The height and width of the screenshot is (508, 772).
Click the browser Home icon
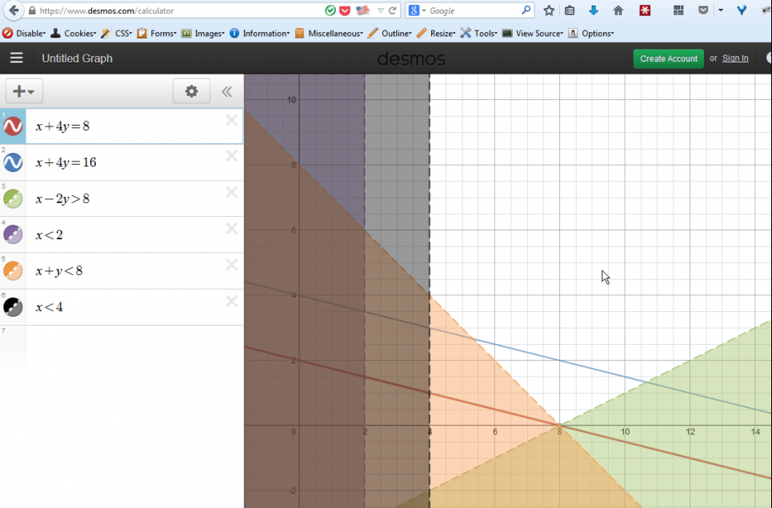[x=618, y=10]
